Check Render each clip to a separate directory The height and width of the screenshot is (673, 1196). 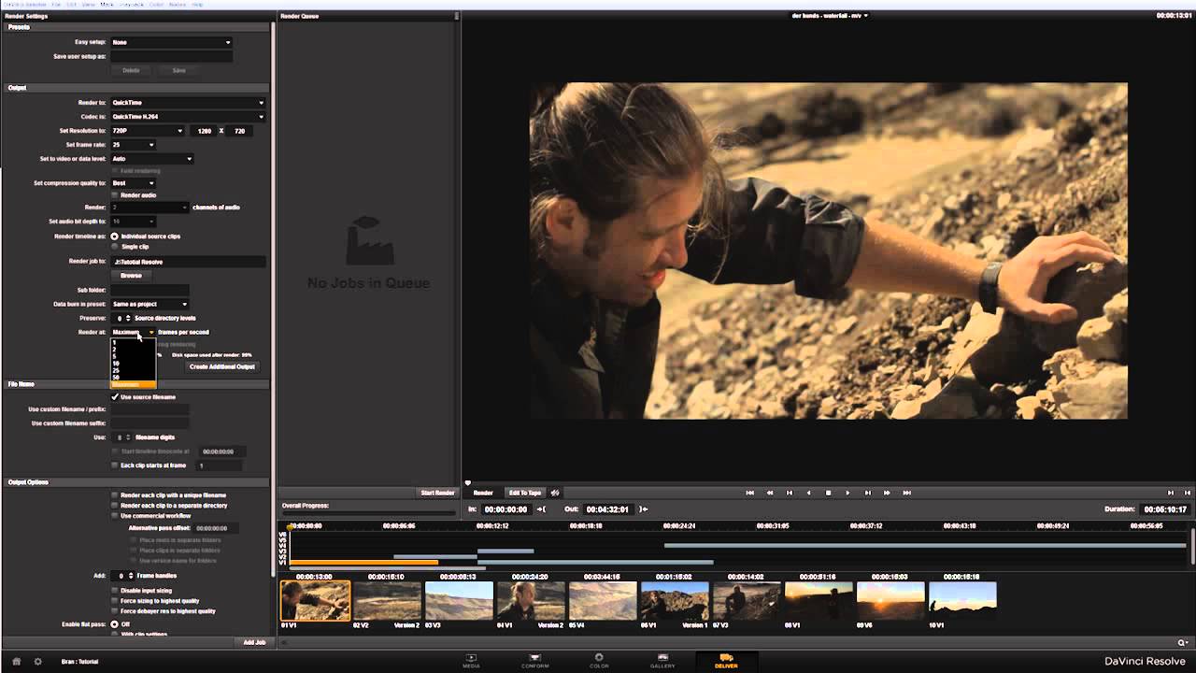click(x=115, y=506)
